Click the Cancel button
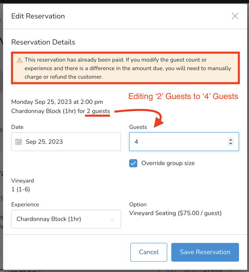The image size is (249, 272). click(149, 252)
